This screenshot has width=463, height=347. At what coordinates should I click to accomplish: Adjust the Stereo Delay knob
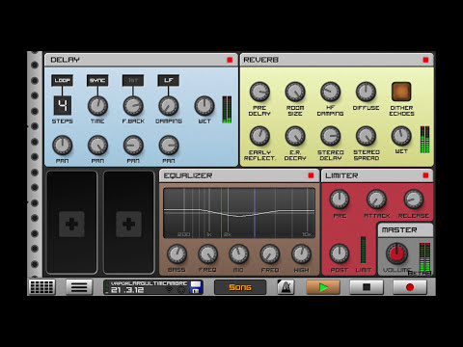tap(331, 136)
